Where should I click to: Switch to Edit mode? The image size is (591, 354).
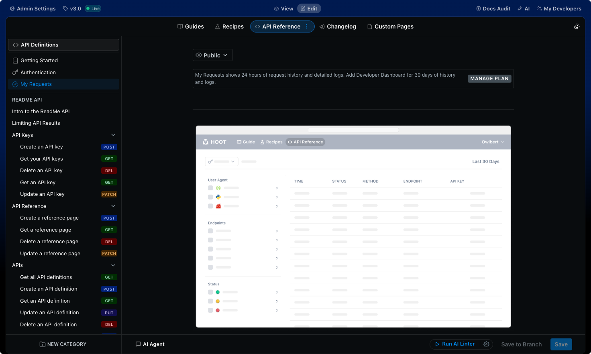click(309, 8)
